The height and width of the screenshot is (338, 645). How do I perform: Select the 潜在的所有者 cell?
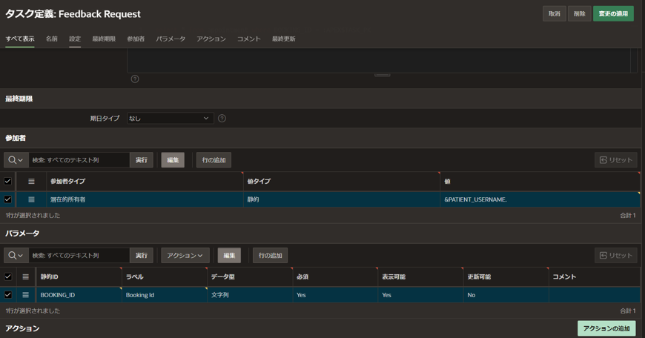point(145,199)
